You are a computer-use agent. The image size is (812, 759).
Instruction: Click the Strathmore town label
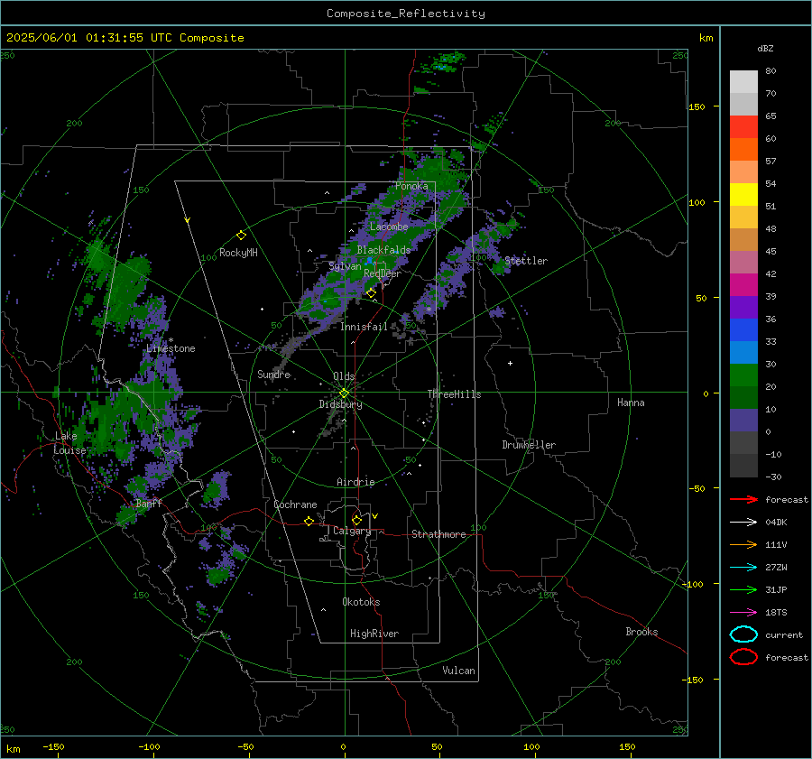(x=438, y=534)
